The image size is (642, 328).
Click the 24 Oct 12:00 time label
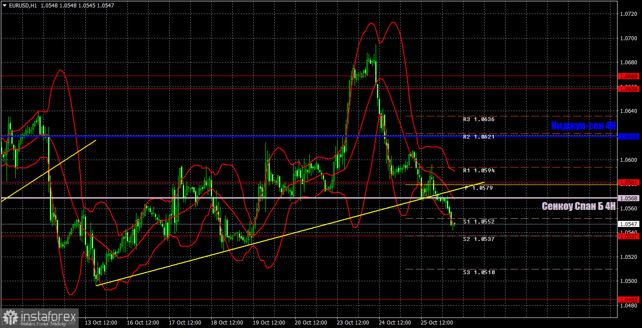[x=395, y=323]
